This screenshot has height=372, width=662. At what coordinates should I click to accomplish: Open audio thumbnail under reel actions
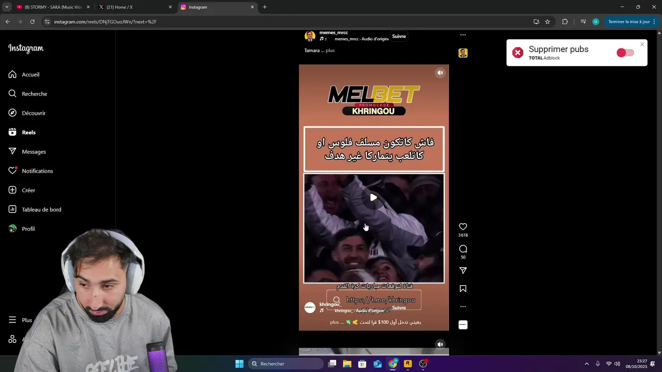pos(463,324)
